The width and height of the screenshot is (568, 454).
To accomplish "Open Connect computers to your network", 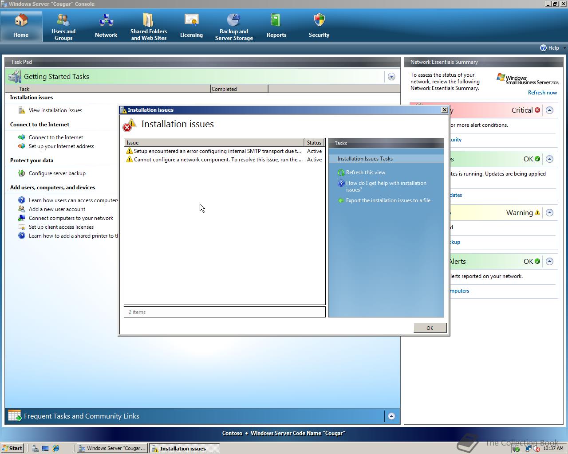I will coord(71,218).
